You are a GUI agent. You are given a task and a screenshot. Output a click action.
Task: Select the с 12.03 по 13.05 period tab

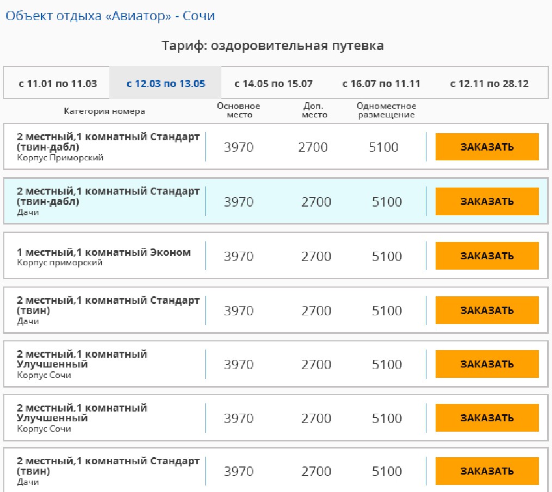pos(165,84)
